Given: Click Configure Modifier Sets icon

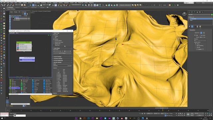Looking at the screenshot, I should point(200,27).
